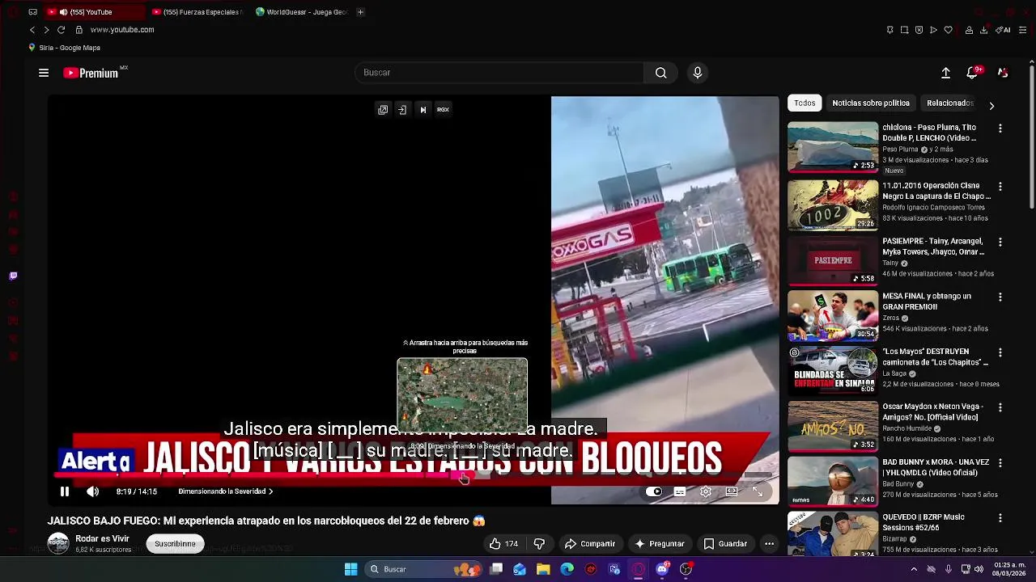Screen dimensions: 1036x582
Task: Select the Todos filter chip
Action: point(805,103)
